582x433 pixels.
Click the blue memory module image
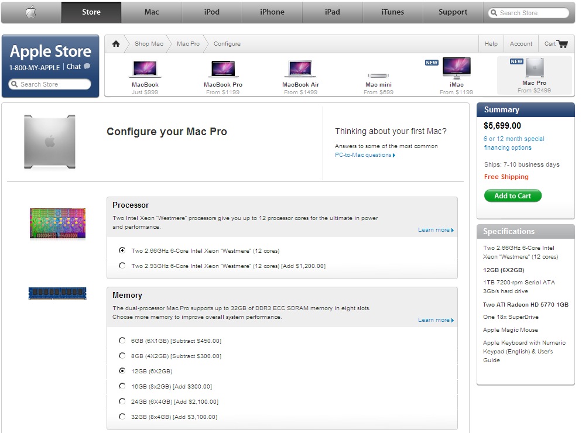[x=57, y=293]
